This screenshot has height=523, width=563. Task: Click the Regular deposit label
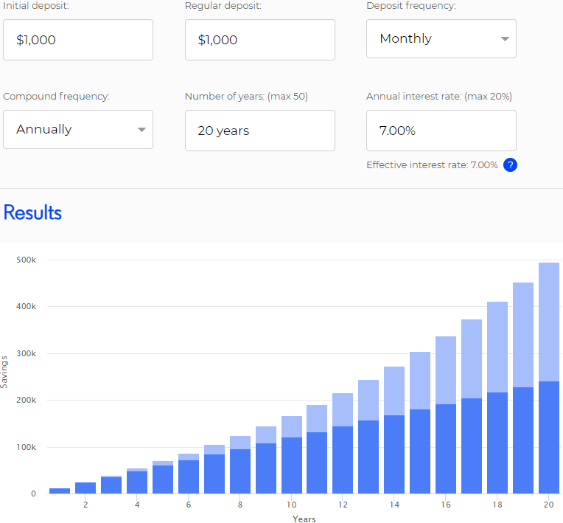click(223, 6)
